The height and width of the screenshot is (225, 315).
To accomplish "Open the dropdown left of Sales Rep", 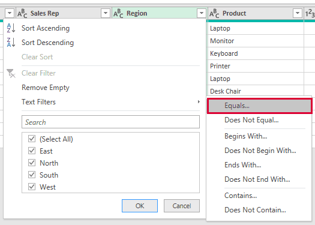I will pos(10,13).
